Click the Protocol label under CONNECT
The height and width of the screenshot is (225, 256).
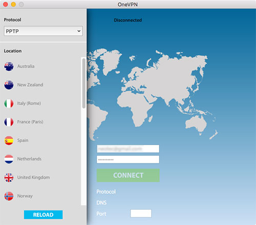pos(106,192)
